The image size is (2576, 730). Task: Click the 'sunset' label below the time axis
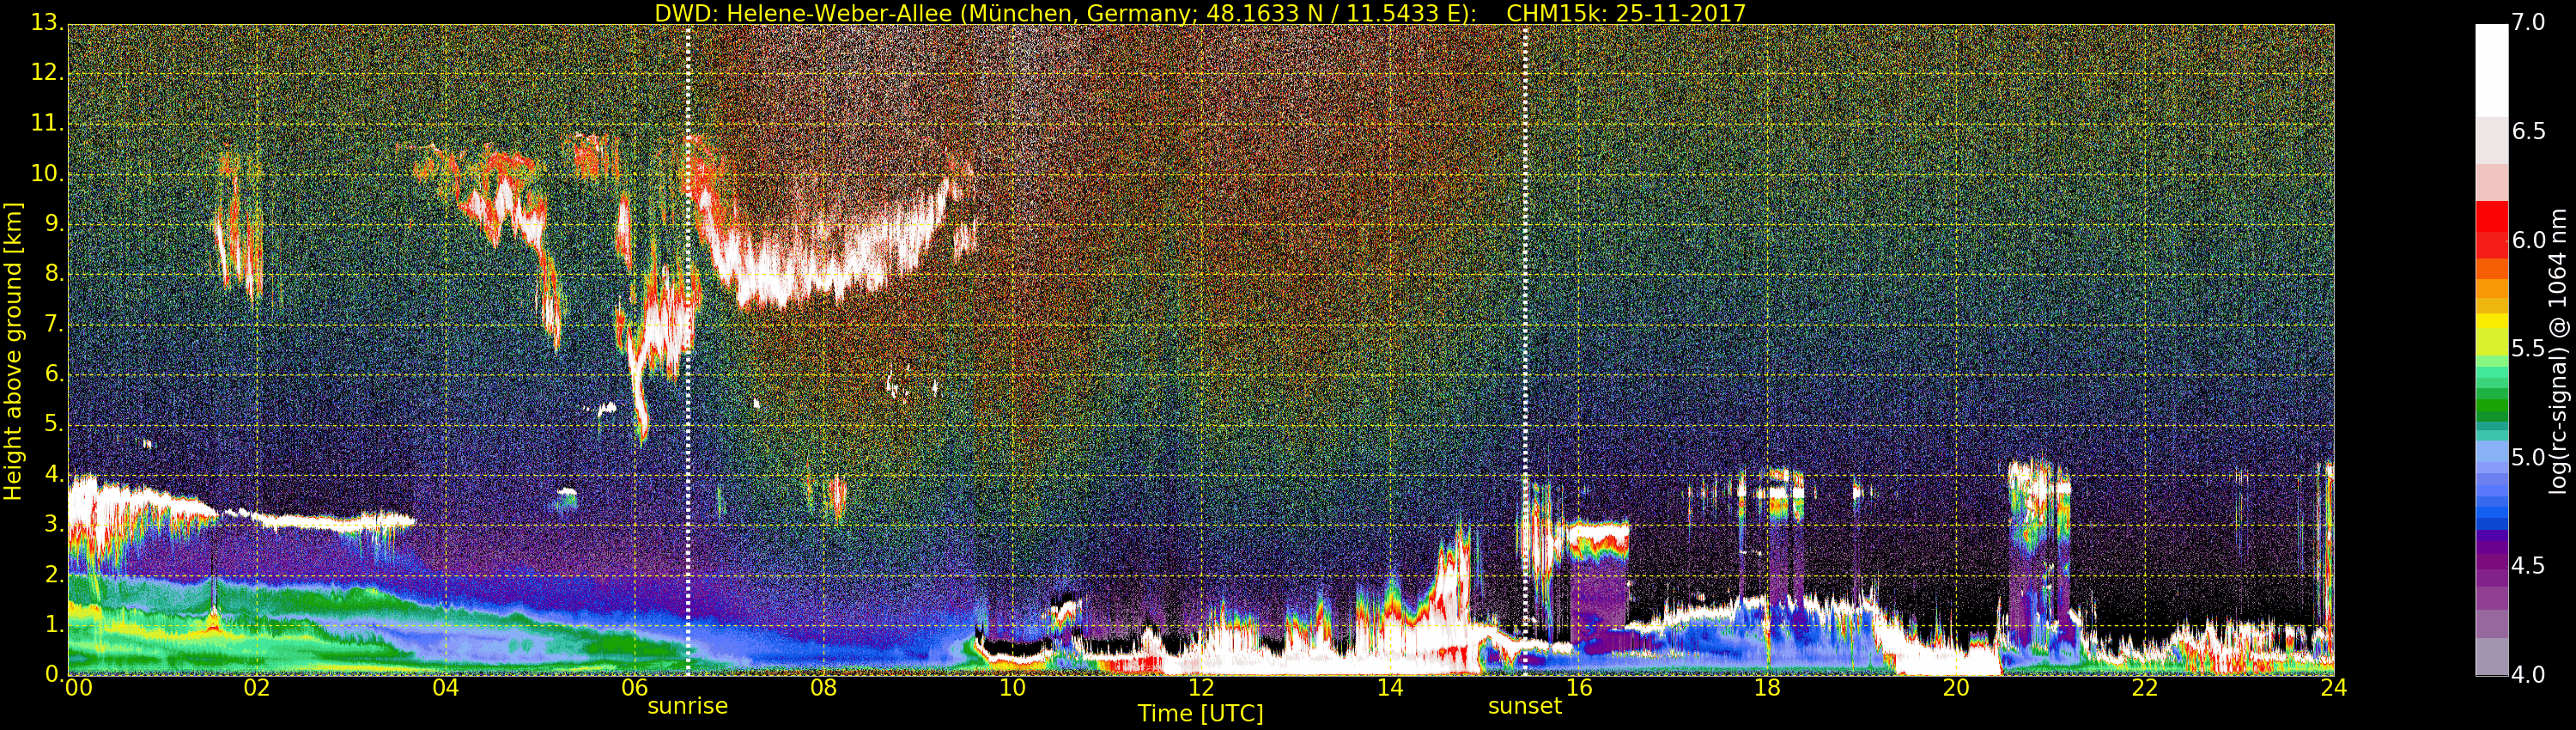click(x=1525, y=706)
